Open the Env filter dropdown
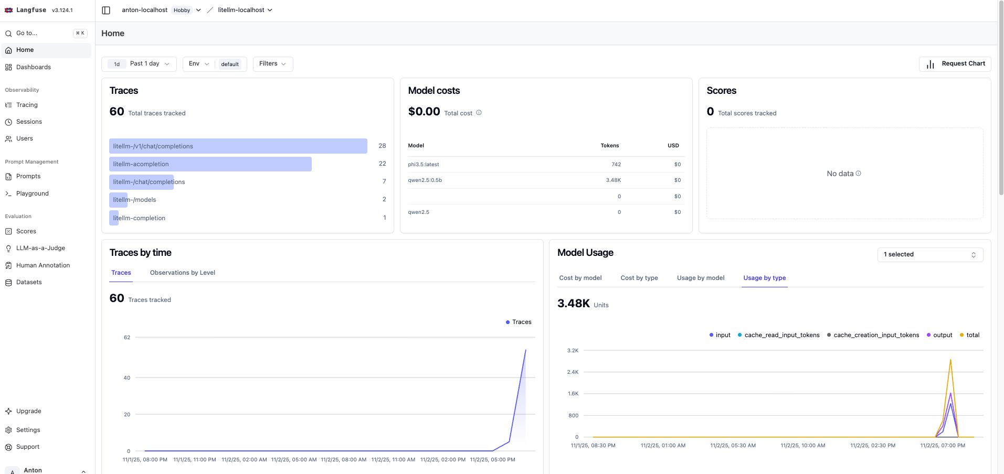 [x=198, y=63]
